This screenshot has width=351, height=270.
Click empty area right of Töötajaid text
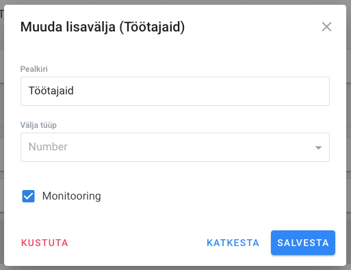[200, 91]
